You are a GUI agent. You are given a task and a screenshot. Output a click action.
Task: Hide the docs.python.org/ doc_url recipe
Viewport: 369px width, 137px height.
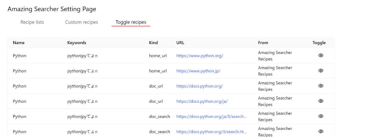pos(321,86)
